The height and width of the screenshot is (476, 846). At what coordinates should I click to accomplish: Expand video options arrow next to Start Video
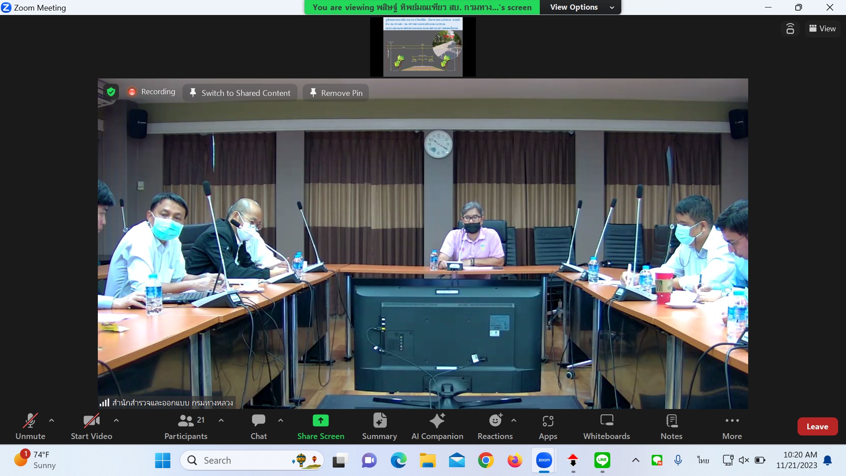point(116,420)
